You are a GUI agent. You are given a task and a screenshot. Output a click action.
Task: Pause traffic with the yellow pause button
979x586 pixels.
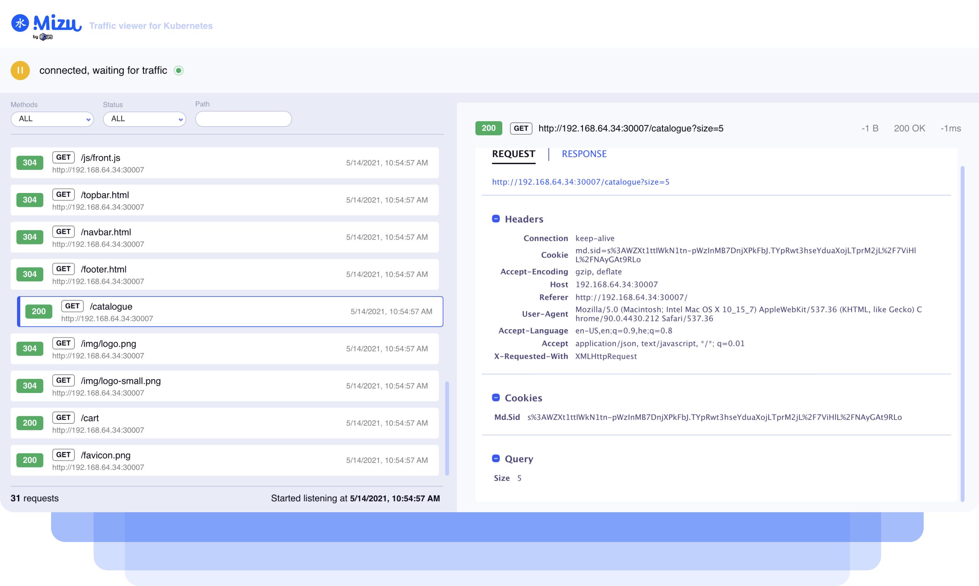click(x=20, y=71)
